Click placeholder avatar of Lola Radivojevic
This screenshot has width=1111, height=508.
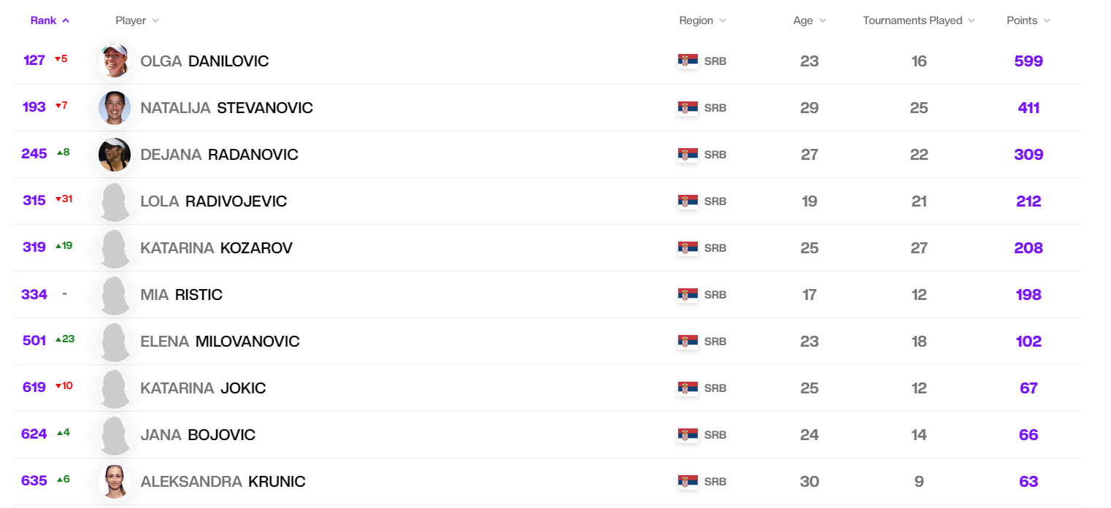click(x=115, y=201)
